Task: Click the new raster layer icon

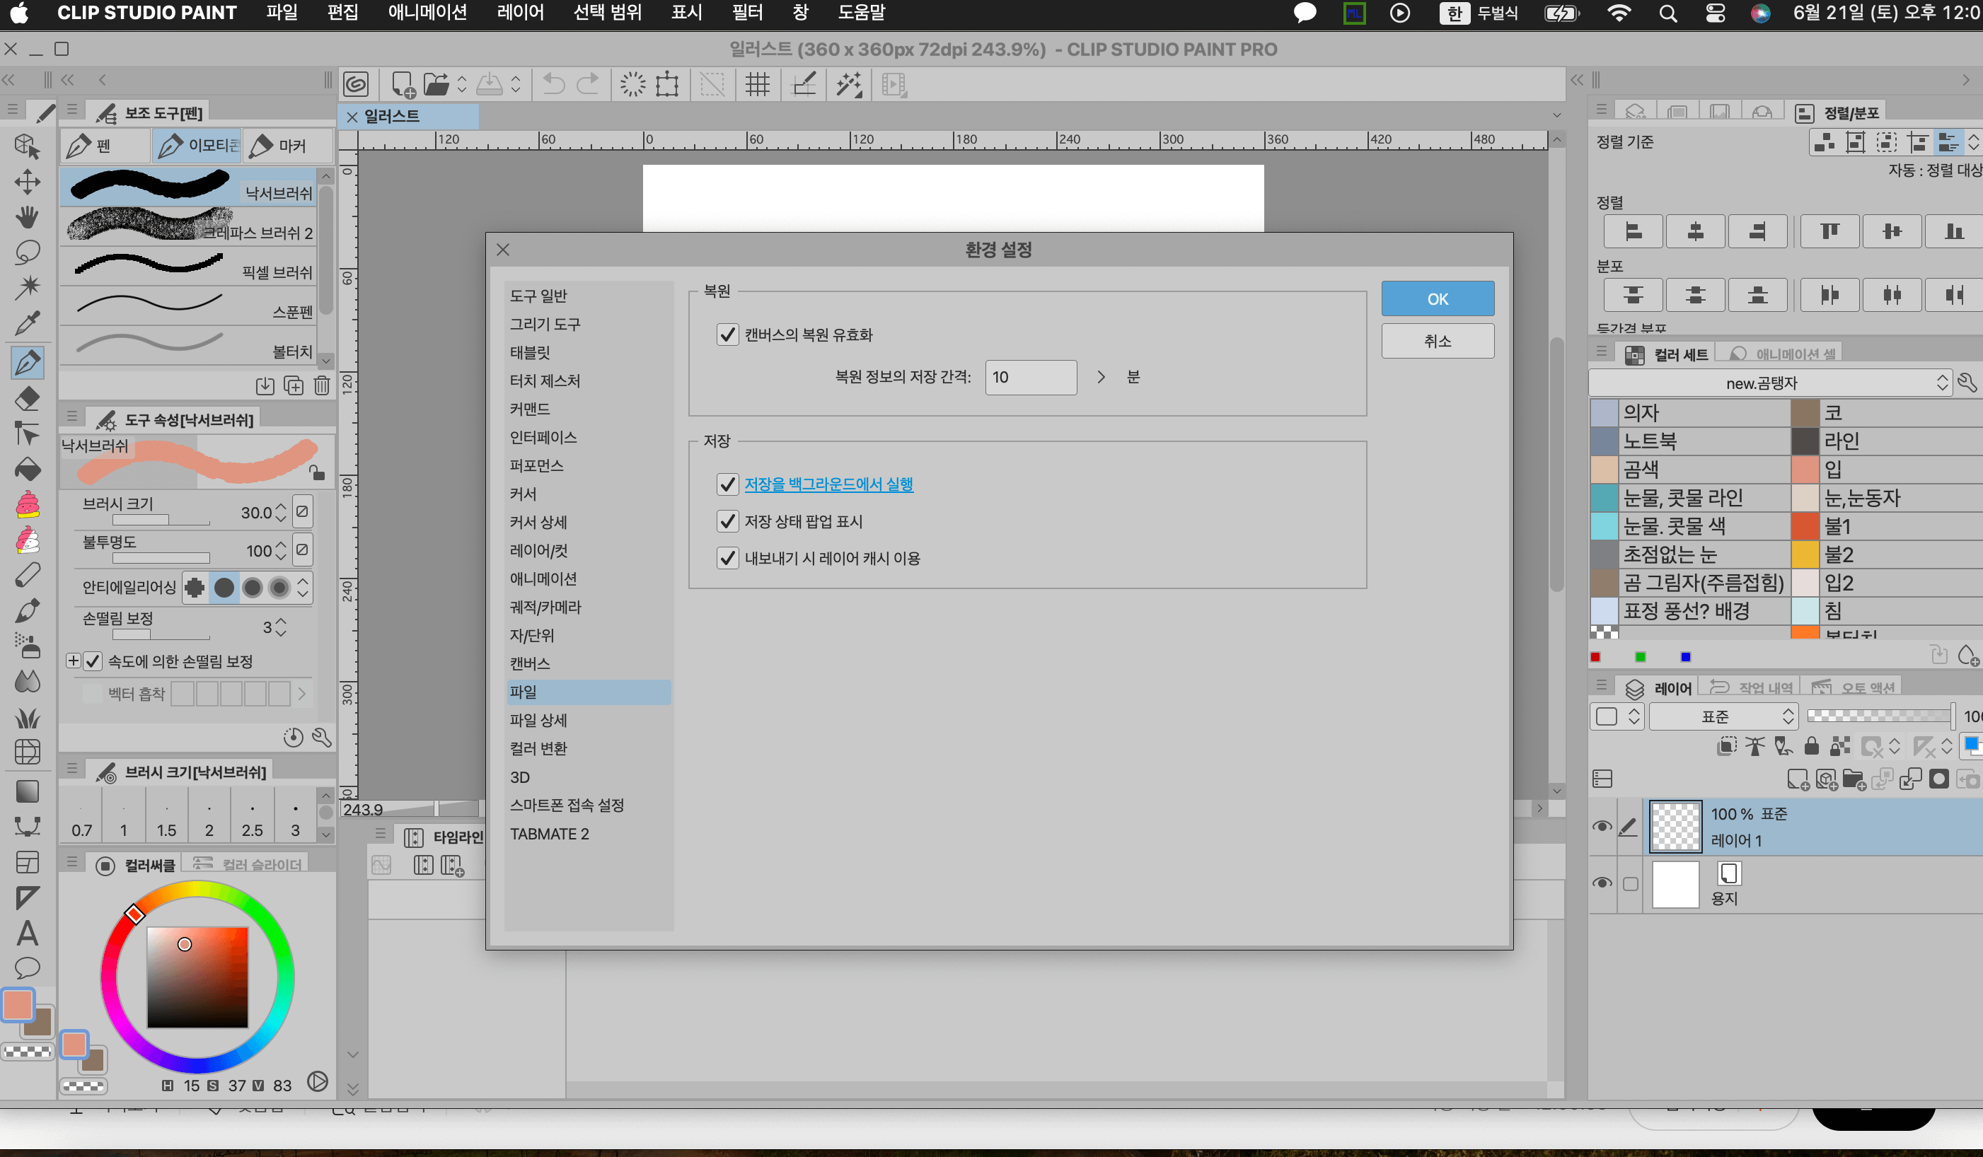Action: tap(1797, 779)
